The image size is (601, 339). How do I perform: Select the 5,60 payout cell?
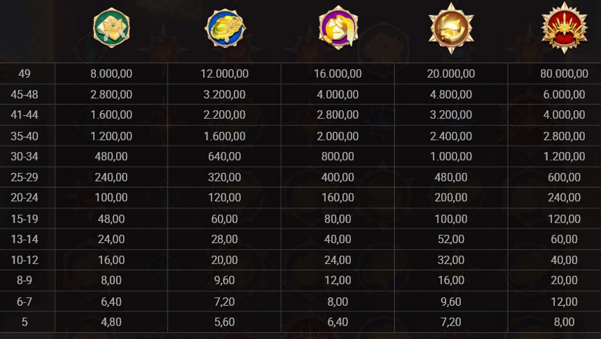click(225, 322)
